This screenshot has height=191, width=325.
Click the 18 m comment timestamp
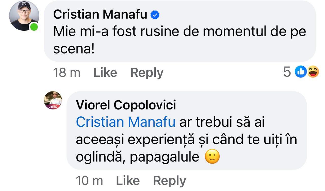(x=67, y=73)
